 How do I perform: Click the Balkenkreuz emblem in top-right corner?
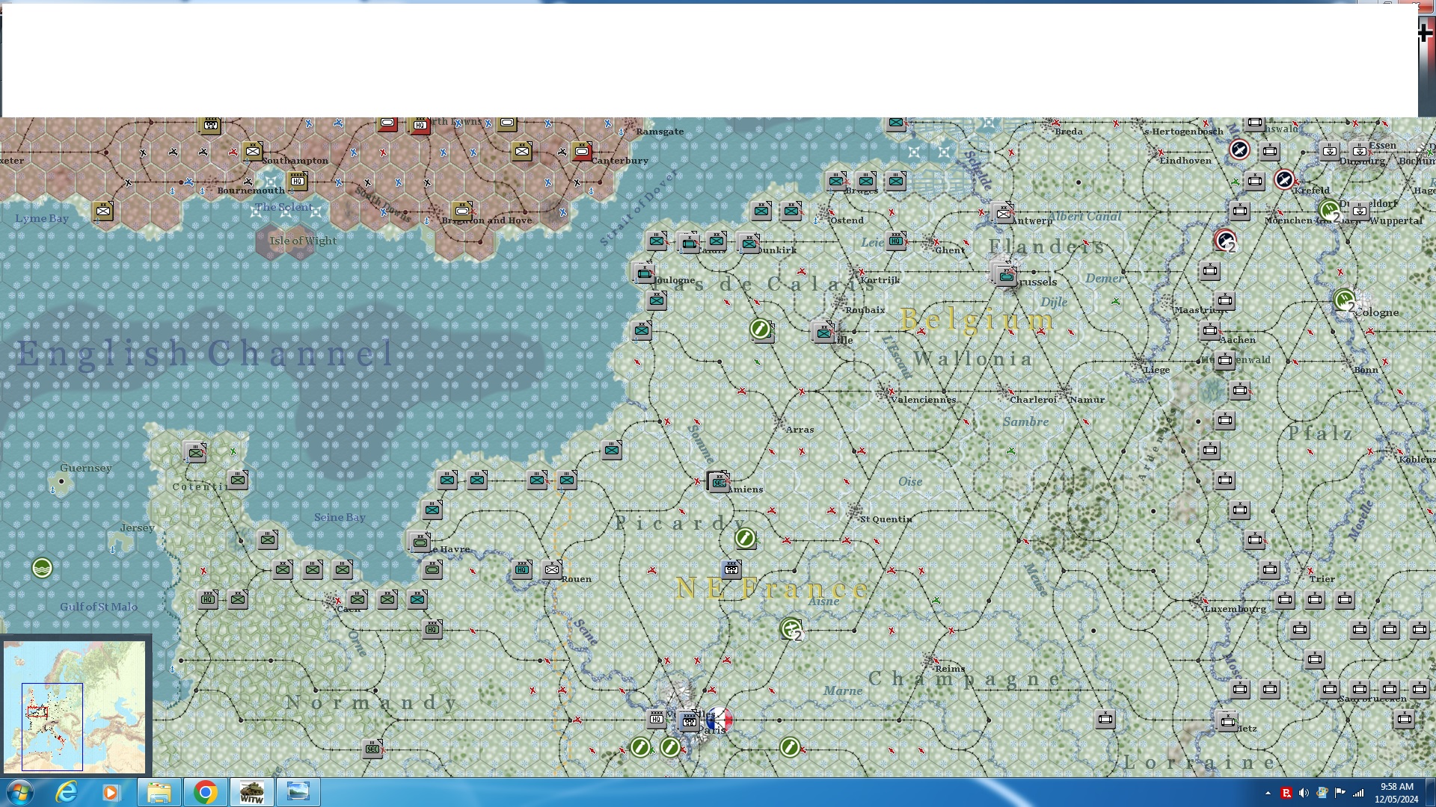(x=1425, y=33)
